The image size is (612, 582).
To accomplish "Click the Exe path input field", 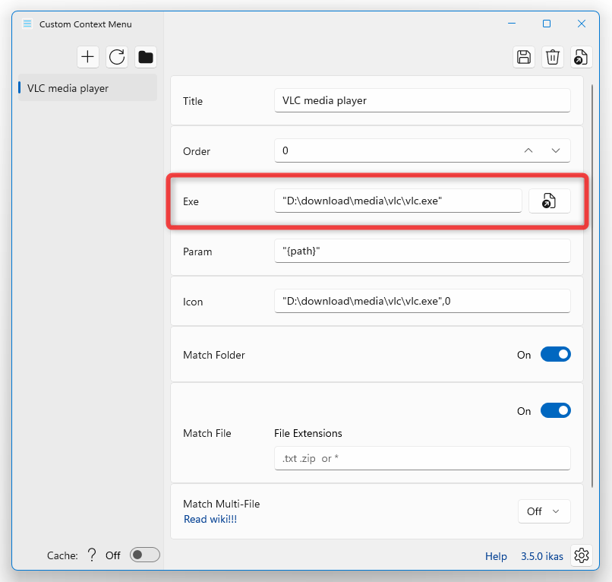I will 398,201.
